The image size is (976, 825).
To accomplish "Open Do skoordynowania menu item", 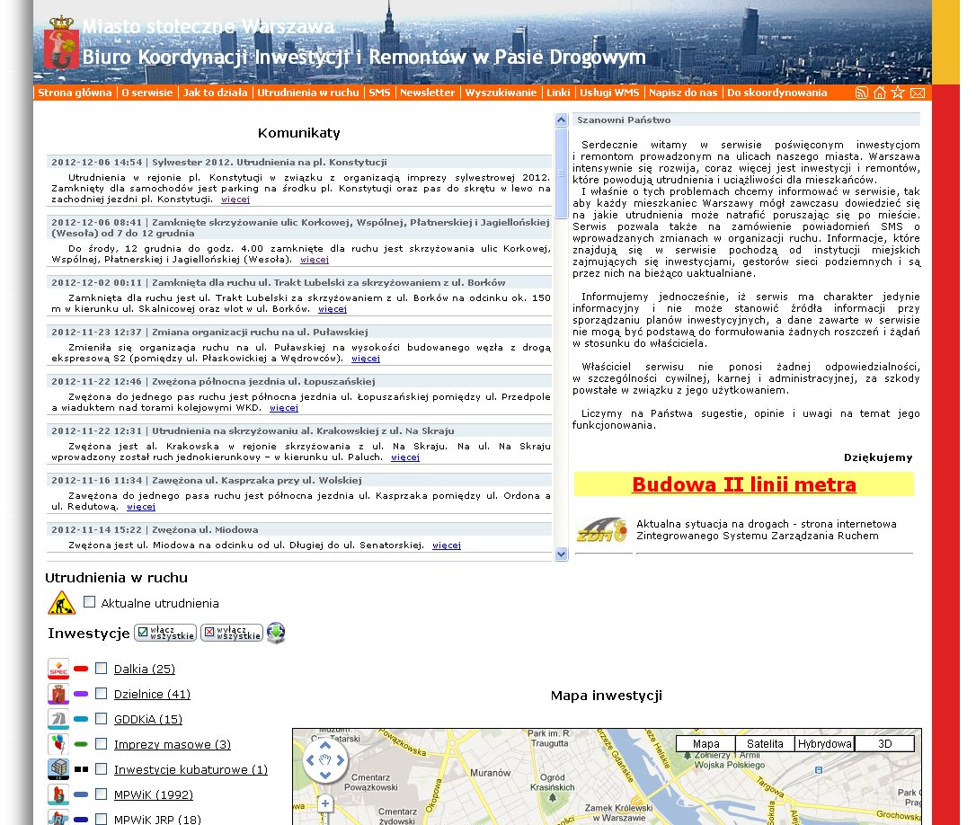I will click(776, 93).
